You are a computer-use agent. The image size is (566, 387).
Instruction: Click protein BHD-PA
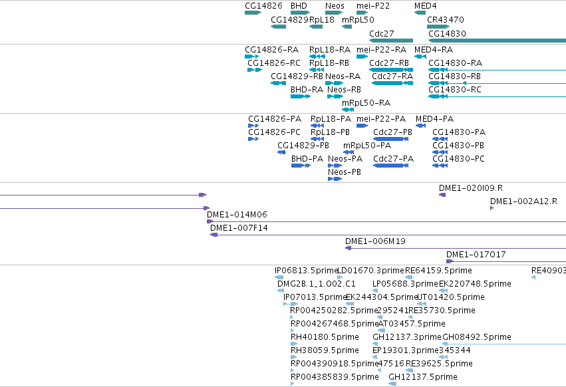301,166
